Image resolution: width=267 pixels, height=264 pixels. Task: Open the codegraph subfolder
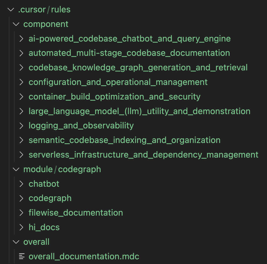click(x=50, y=198)
